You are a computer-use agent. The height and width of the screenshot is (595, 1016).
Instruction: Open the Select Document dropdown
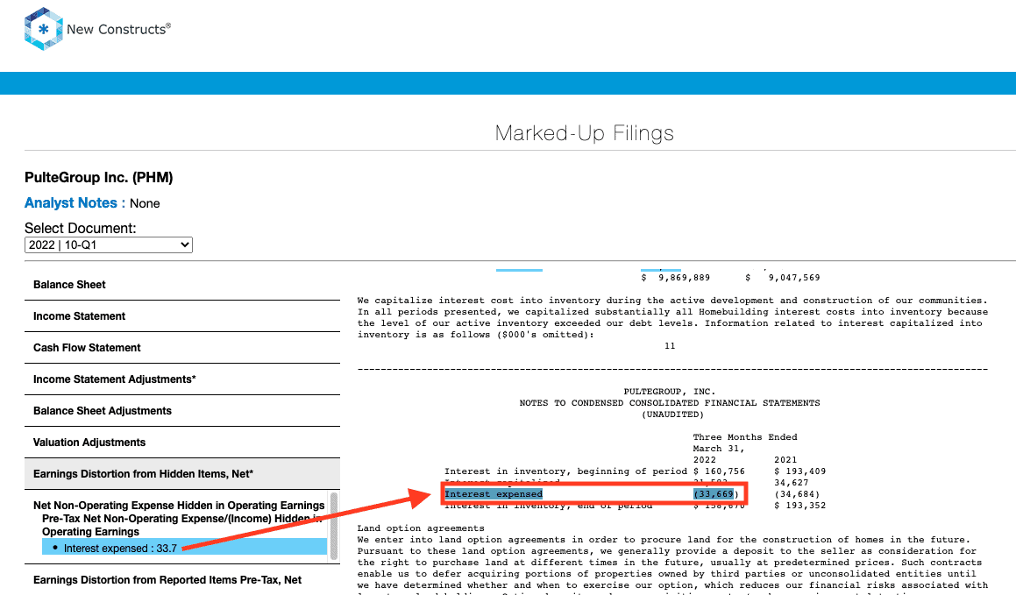(108, 244)
